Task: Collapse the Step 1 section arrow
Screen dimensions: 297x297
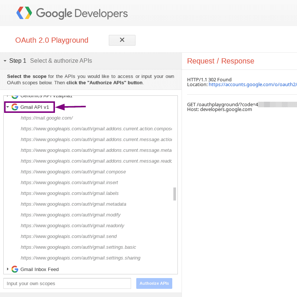Action: 5,61
